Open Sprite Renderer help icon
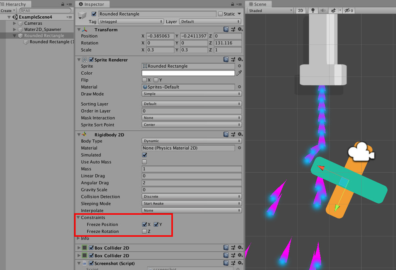Image resolution: width=396 pixels, height=270 pixels. (226, 60)
